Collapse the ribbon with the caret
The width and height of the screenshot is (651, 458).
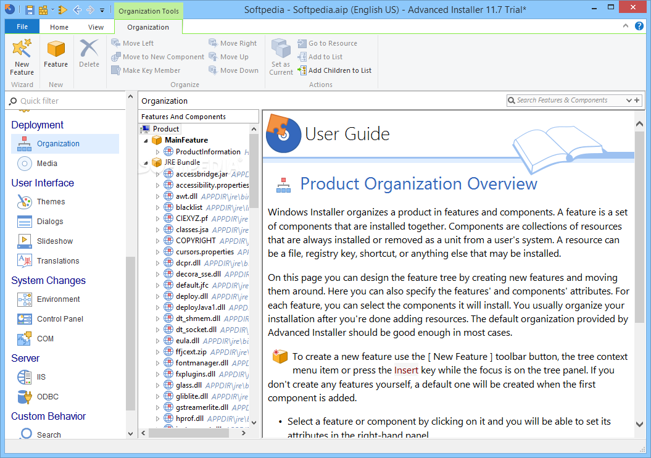626,26
